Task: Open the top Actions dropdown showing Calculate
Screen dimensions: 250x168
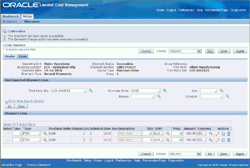Action: 185,51
